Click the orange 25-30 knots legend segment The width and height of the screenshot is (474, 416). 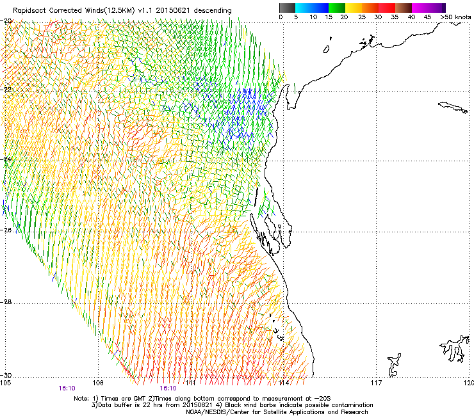click(x=370, y=8)
